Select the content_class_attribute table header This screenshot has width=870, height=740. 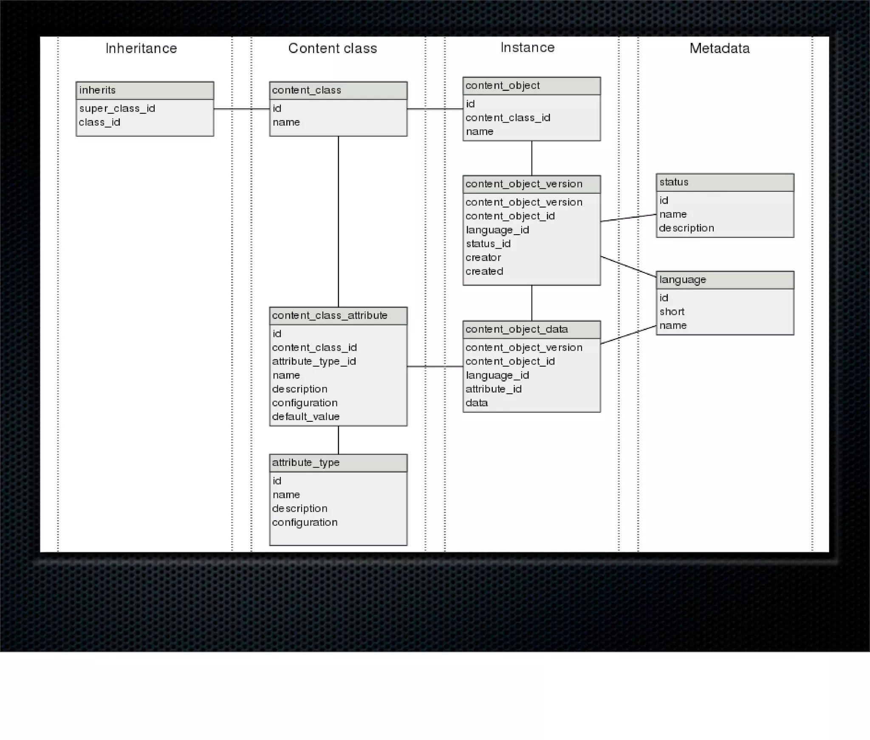[x=338, y=316]
